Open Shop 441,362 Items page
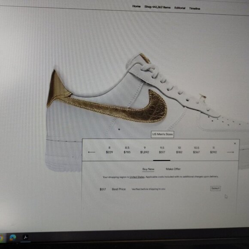This screenshot has width=249, height=249. (157, 7)
